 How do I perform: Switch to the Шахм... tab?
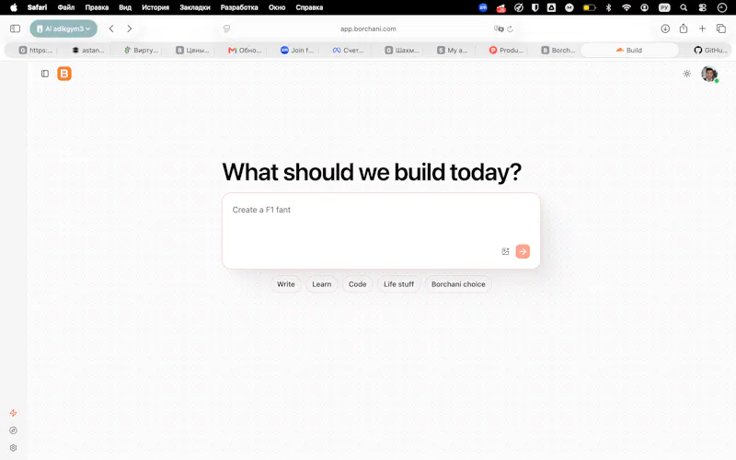(401, 50)
